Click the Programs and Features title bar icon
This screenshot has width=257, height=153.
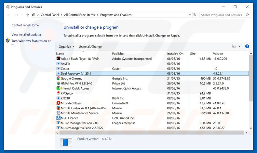coord(8,7)
